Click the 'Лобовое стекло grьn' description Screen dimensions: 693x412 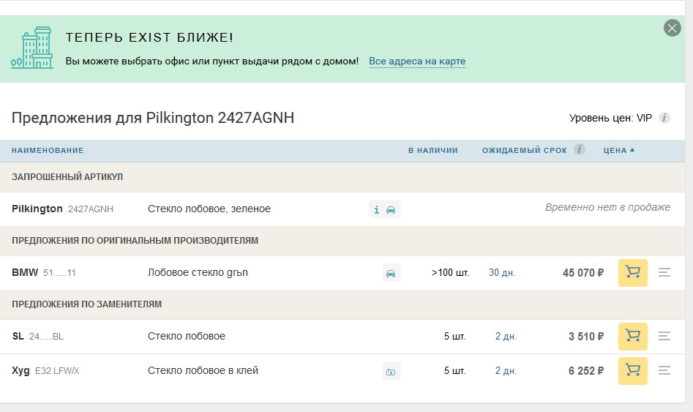pyautogui.click(x=198, y=272)
